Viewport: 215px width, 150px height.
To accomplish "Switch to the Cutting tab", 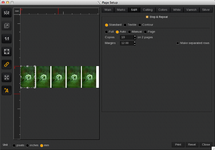I will click(148, 10).
